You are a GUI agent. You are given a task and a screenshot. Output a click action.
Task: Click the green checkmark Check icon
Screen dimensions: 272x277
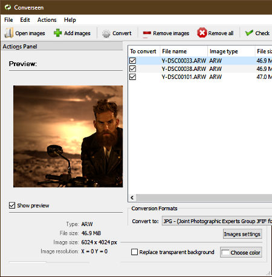[249, 33]
